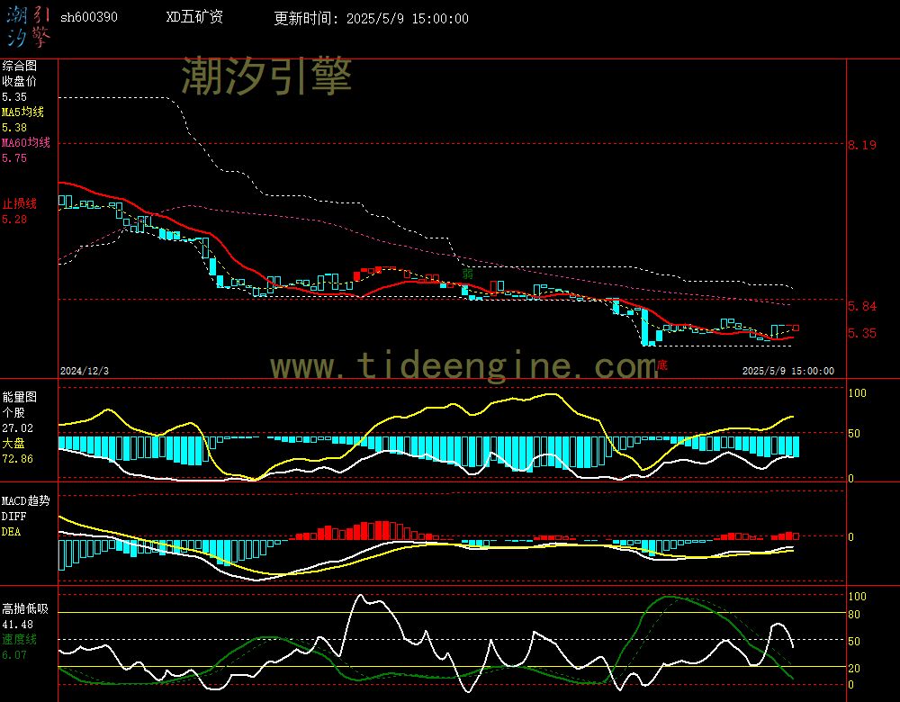Click the DEA legend label
Viewport: 900px width, 702px height.
[x=11, y=532]
